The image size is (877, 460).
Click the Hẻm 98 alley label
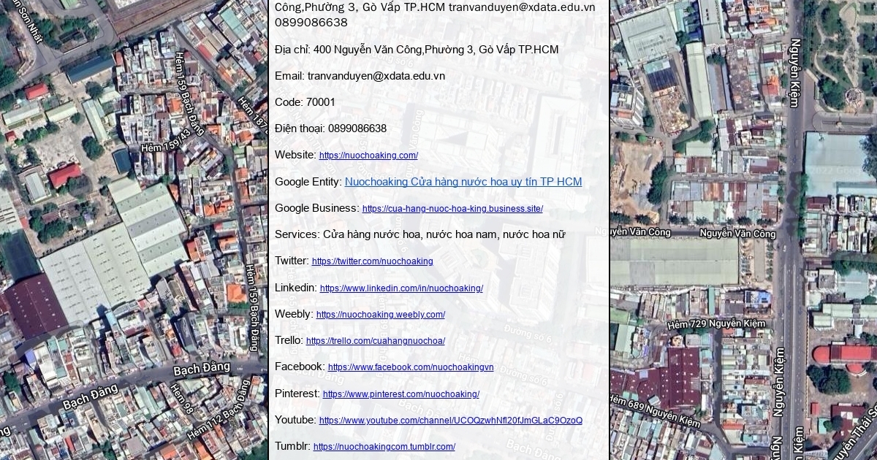[181, 399]
